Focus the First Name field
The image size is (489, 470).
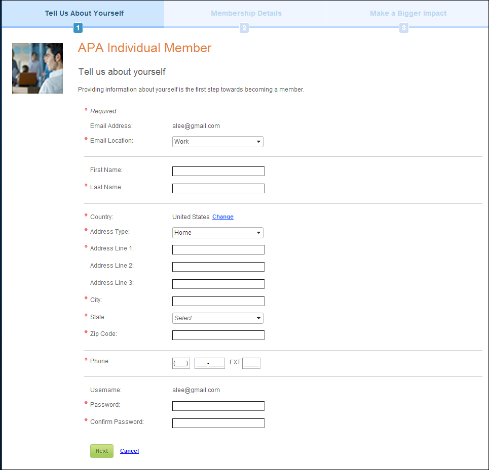tap(218, 171)
